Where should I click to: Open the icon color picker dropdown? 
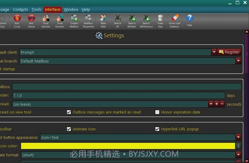tap(239, 146)
